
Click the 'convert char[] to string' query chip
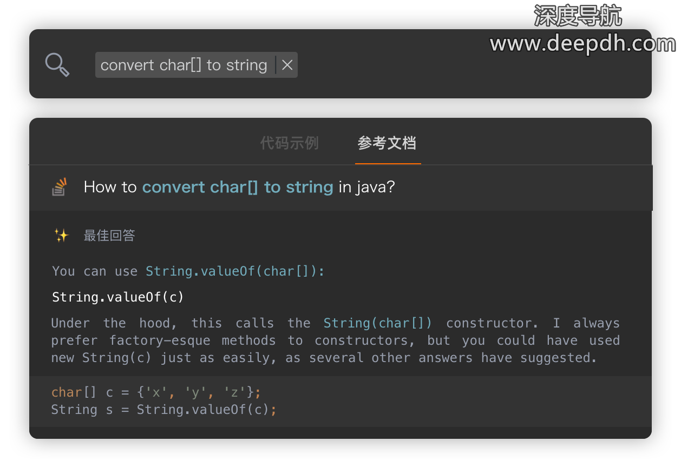184,65
